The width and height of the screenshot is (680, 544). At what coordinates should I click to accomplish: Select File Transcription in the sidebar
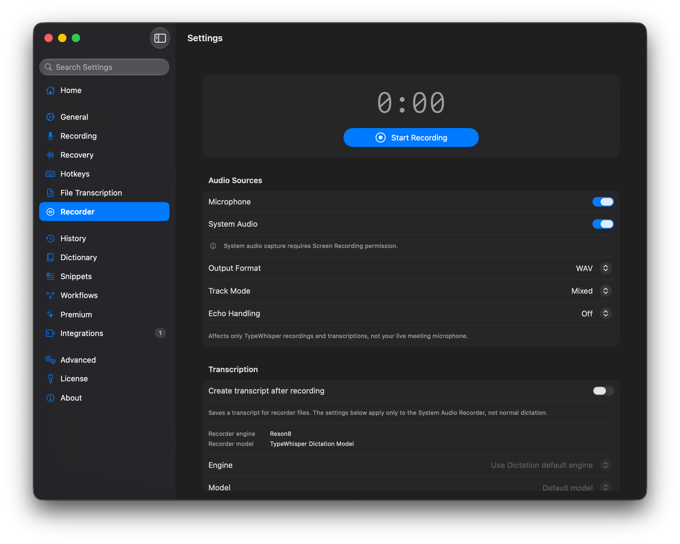104,193
